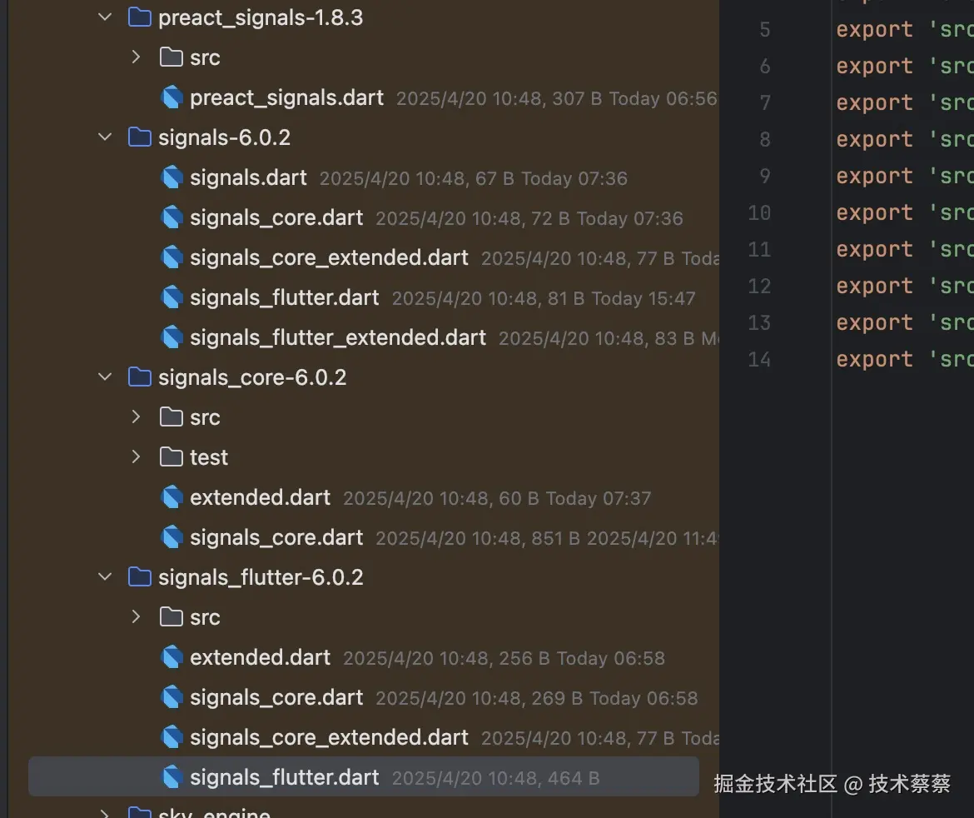Expand src folder under signals_flutter-6.0.2
Image resolution: width=974 pixels, height=818 pixels.
click(x=136, y=616)
